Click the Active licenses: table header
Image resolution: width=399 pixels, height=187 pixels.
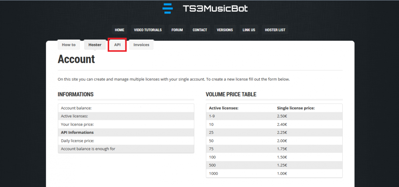[224, 108]
